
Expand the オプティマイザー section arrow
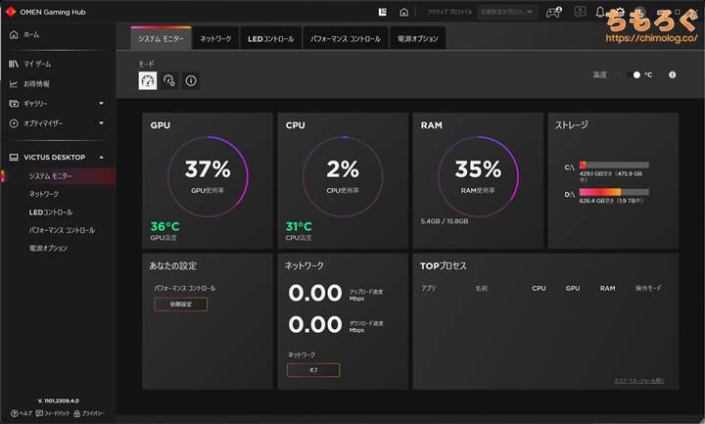click(x=101, y=122)
